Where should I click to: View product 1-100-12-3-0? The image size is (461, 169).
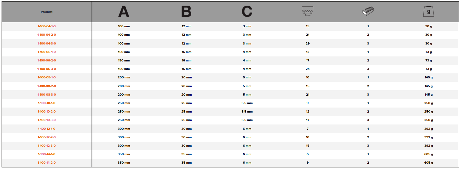pyautogui.click(x=46, y=146)
